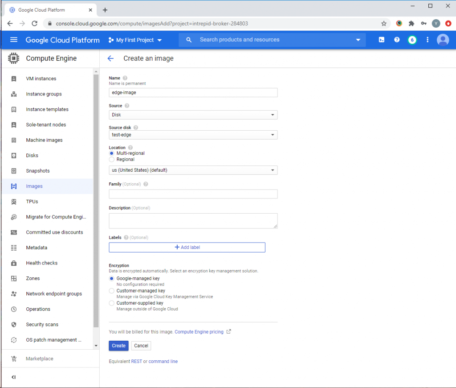The height and width of the screenshot is (388, 456).
Task: Click the Security scans shield icon
Action: coord(14,325)
